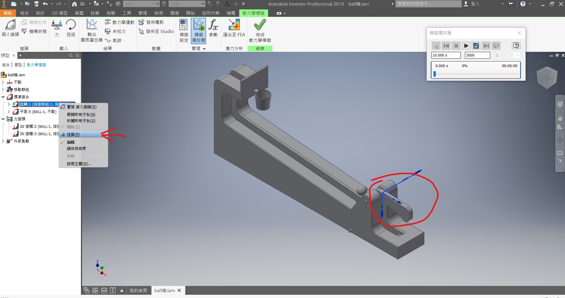Choose 性質(P) in the context menu

73,135
